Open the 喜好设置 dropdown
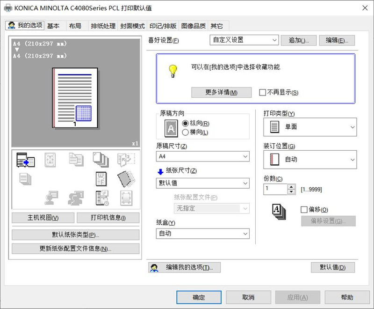 (x=243, y=40)
